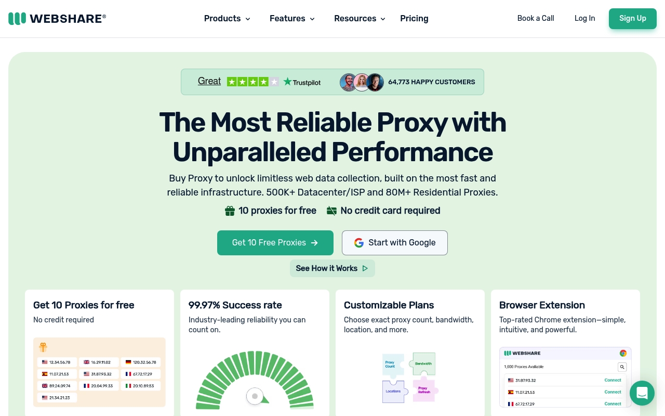The width and height of the screenshot is (665, 416).
Task: Click Start with Google button
Action: coord(395,243)
